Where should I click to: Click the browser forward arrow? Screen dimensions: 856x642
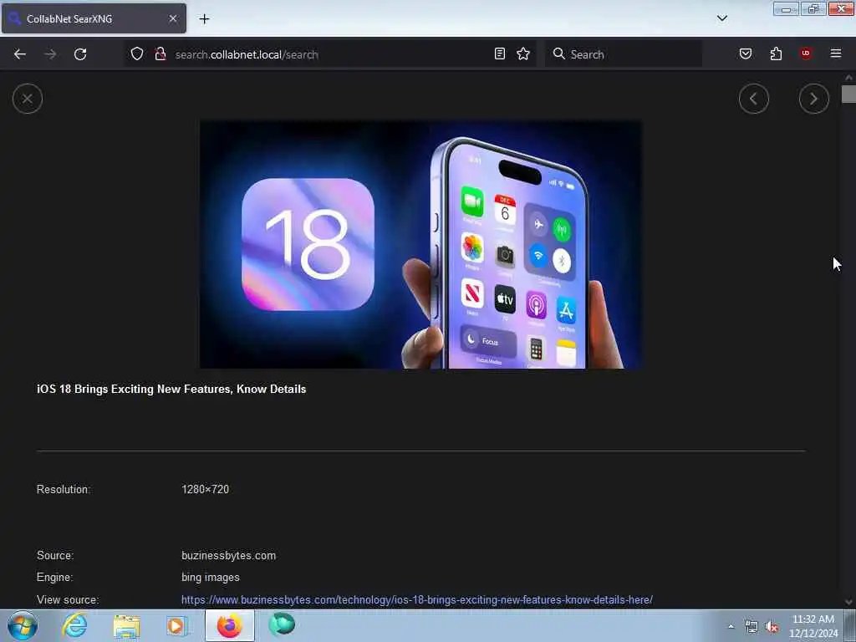(50, 54)
